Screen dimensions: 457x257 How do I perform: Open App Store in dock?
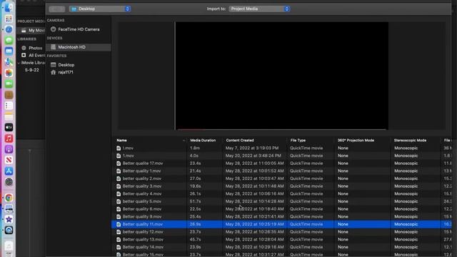[9, 171]
